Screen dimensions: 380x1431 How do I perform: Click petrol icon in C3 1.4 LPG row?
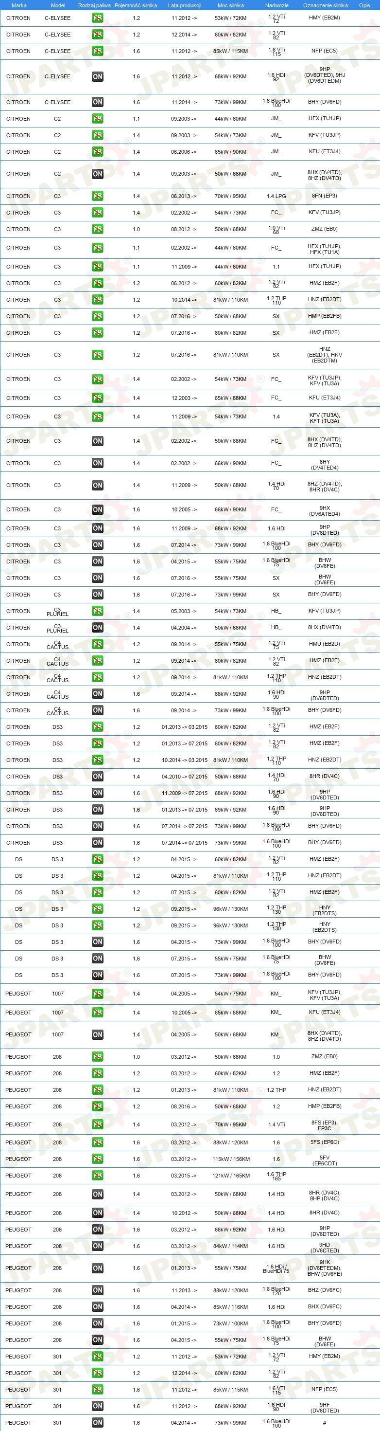click(x=98, y=196)
